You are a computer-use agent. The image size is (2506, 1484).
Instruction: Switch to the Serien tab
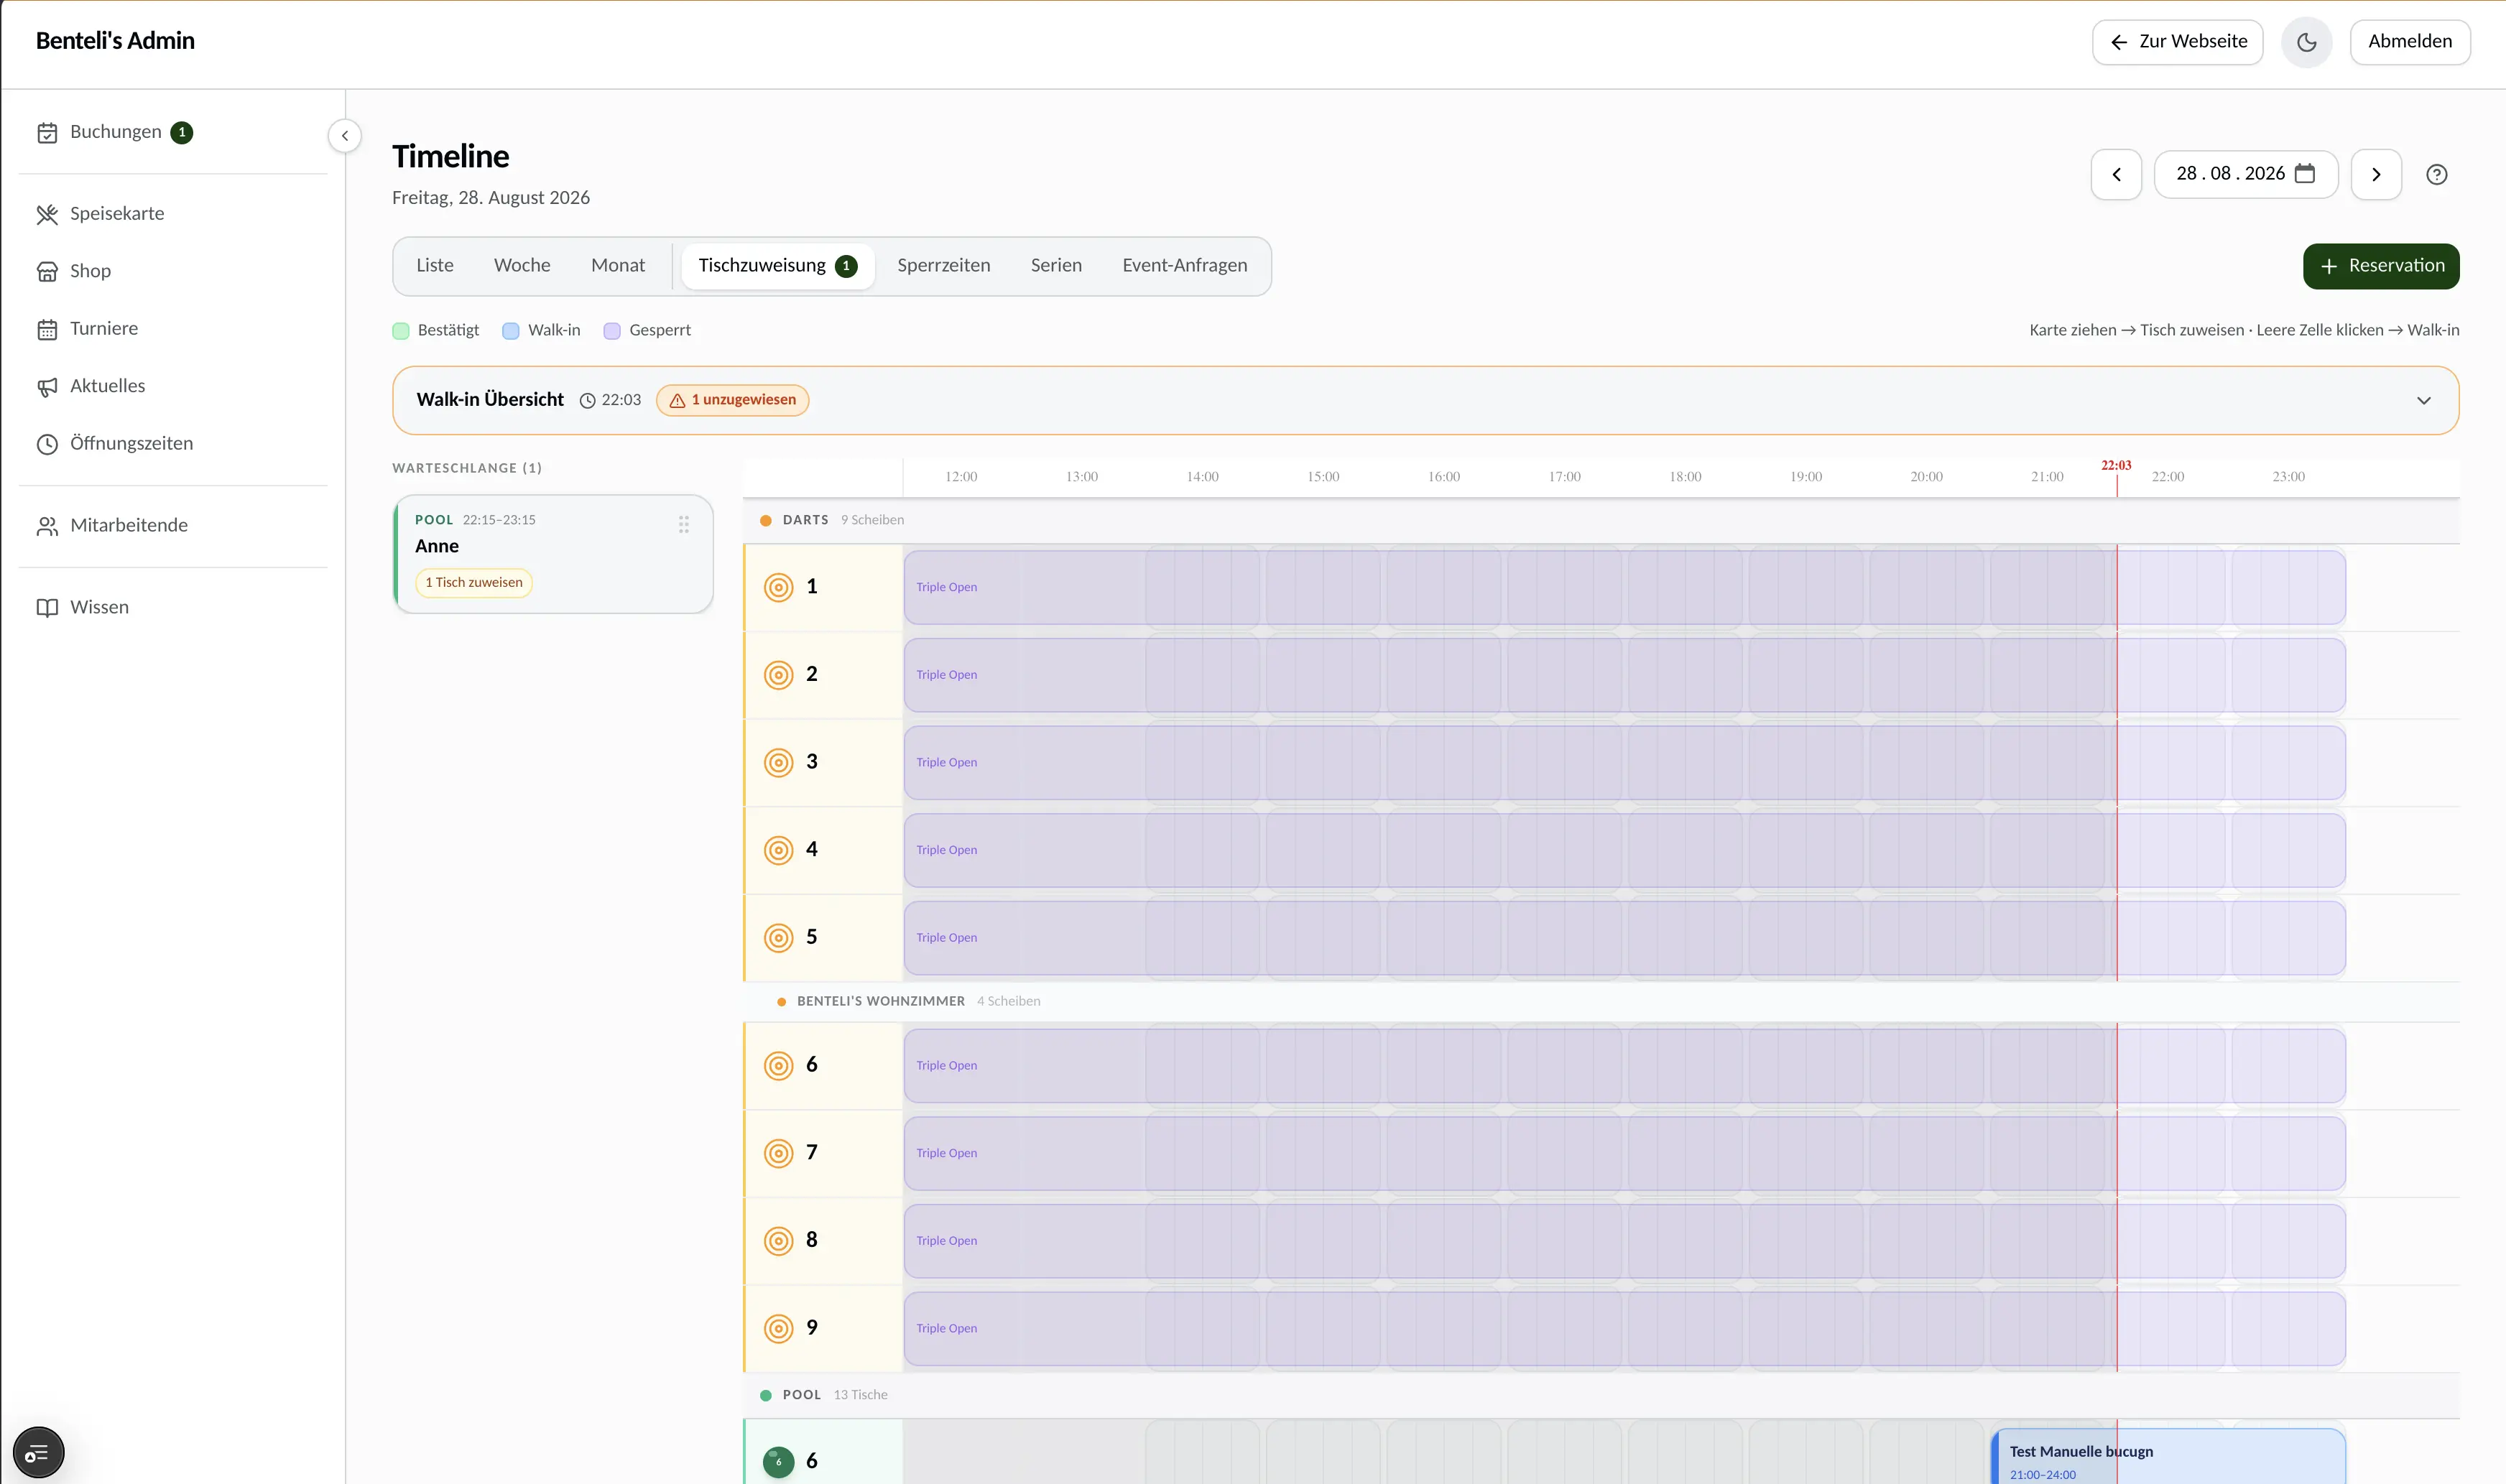coord(1056,266)
